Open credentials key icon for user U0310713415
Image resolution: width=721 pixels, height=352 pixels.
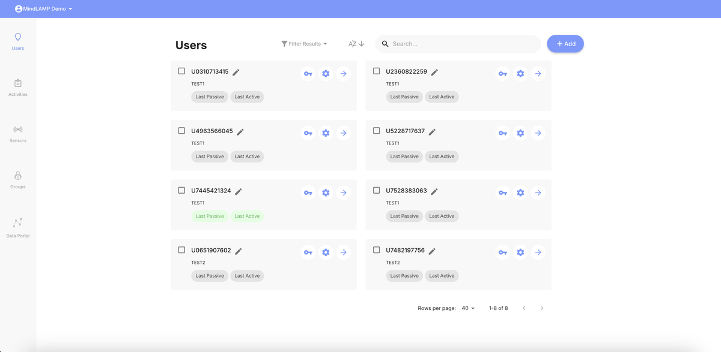pyautogui.click(x=308, y=73)
